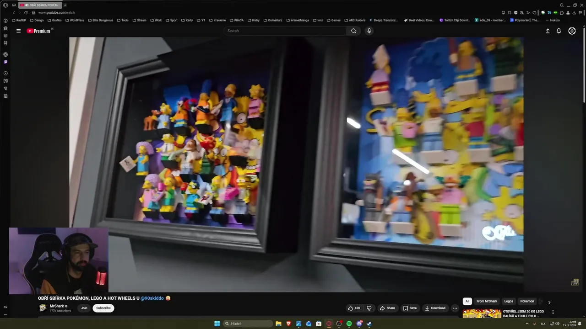The width and height of the screenshot is (586, 329).
Task: Click the SLK keyboard language indicator
Action: tap(543, 324)
